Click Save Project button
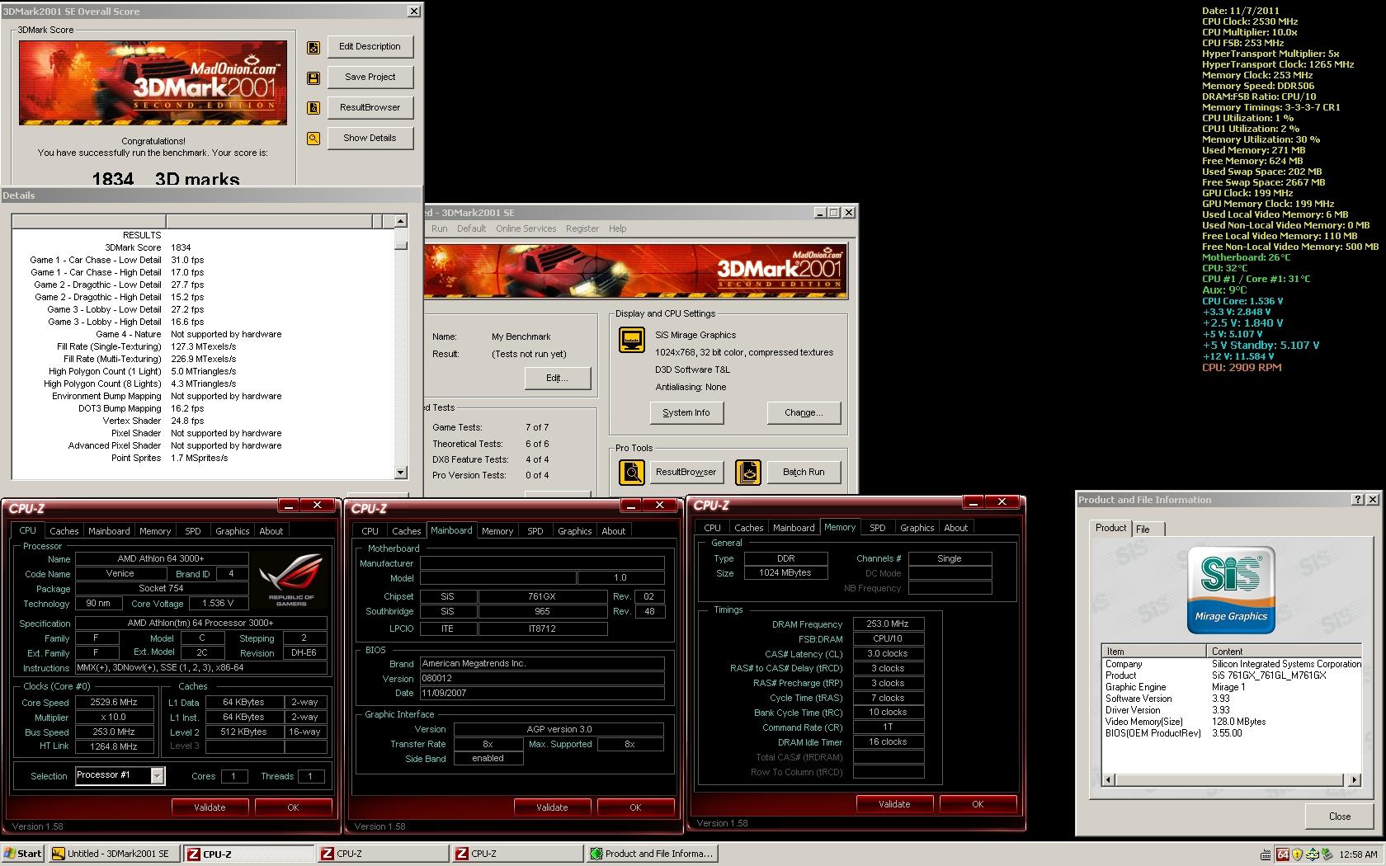This screenshot has height=866, width=1386. point(370,78)
